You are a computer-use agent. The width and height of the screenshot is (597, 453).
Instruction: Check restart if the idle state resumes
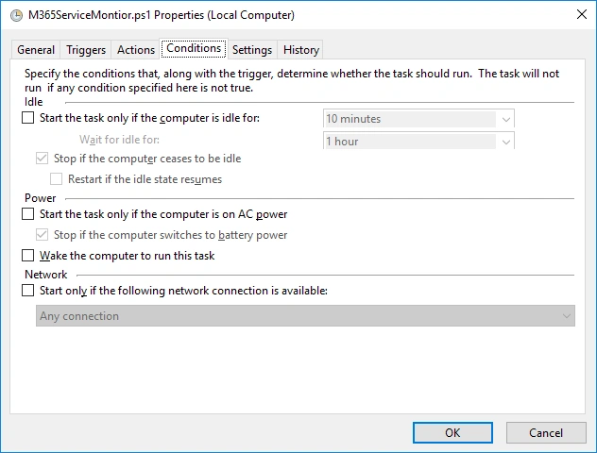pyautogui.click(x=56, y=178)
